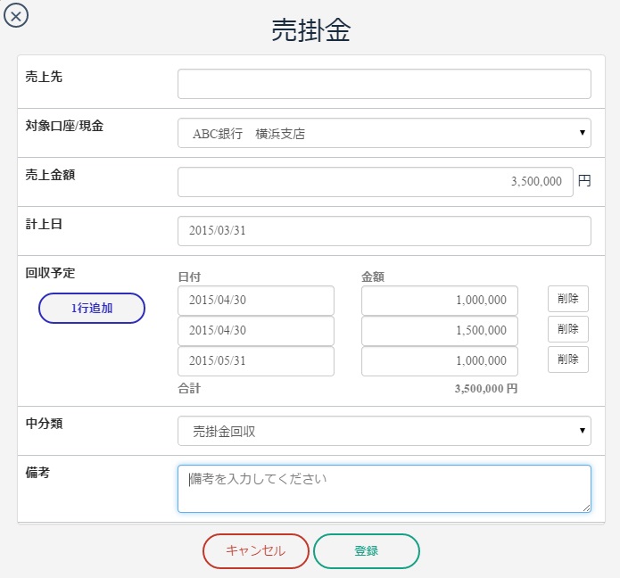Delete the first 回収予定 row (1,000,000 on 2015/04/30)
Image resolution: width=620 pixels, height=578 pixels.
567,299
